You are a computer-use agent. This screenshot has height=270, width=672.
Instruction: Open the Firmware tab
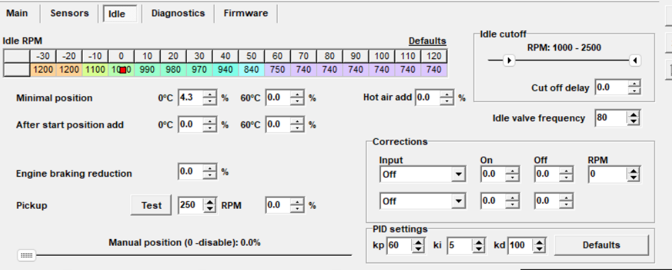[x=245, y=13]
